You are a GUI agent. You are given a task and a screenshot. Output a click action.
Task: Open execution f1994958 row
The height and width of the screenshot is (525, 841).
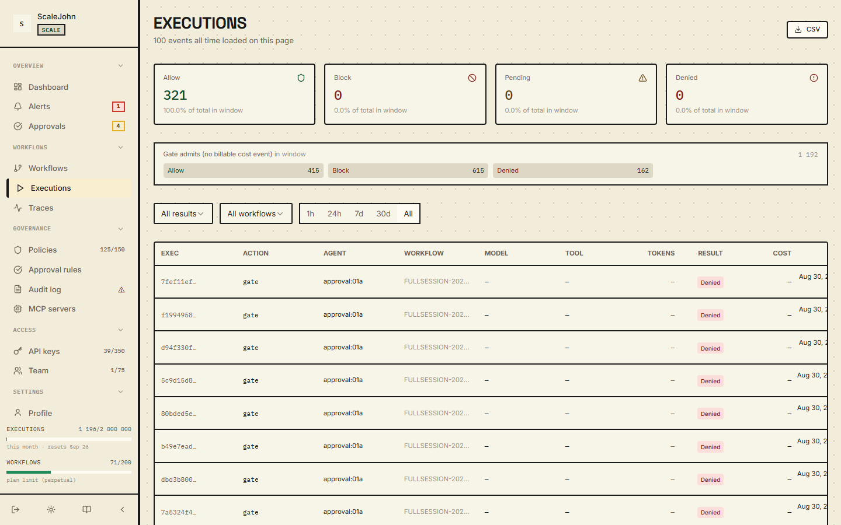[x=491, y=315]
